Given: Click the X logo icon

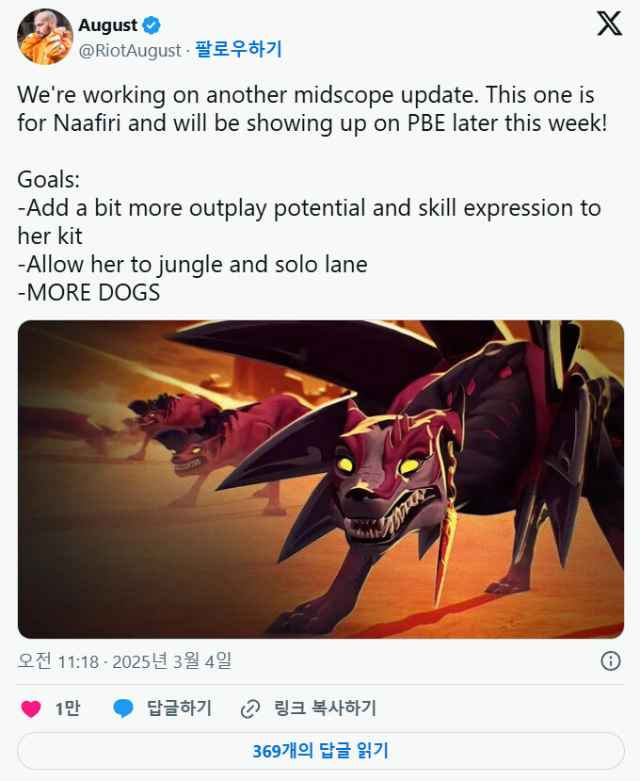Looking at the screenshot, I should 609,24.
